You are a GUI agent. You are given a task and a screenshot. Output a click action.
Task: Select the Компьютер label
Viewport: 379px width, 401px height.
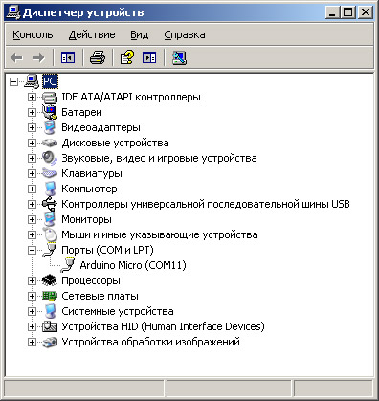[x=89, y=189]
